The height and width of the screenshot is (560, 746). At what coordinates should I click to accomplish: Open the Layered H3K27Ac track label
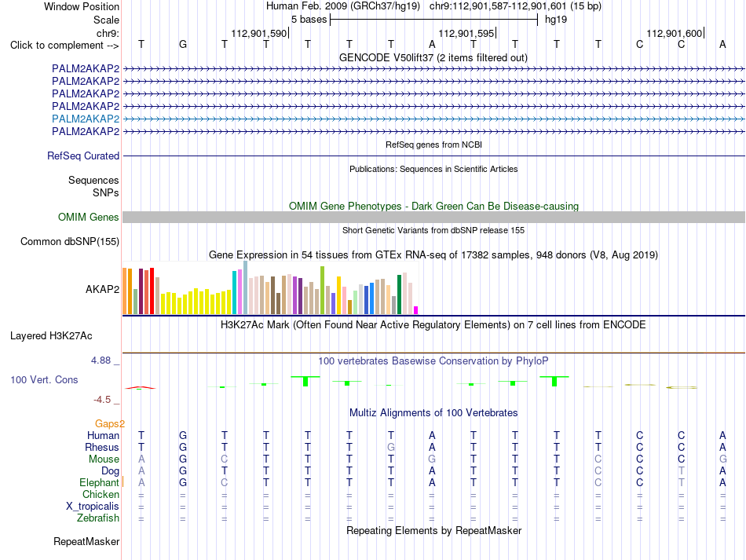pos(51,336)
